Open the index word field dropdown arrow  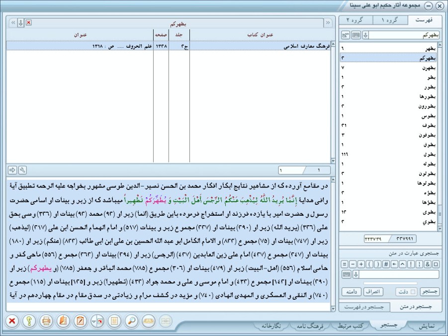pos(365,35)
